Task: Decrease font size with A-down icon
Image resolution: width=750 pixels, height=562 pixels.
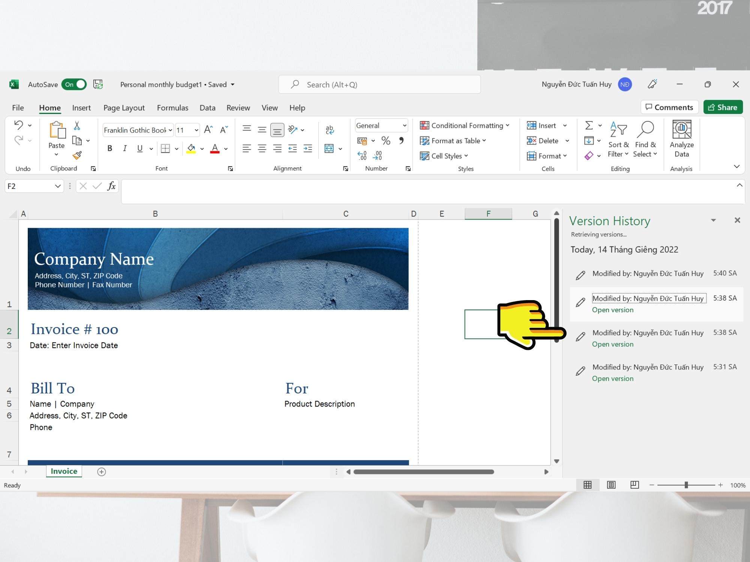Action: click(224, 130)
